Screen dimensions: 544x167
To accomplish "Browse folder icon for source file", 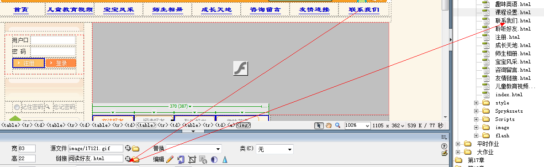I will pyautogui.click(x=136, y=149).
